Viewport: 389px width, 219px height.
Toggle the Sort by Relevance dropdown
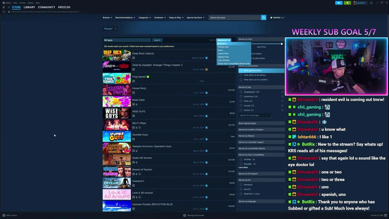[x=224, y=40]
